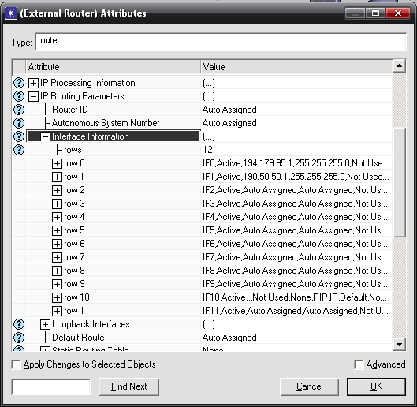Expand row 11 interface entry
417x407 pixels.
[57, 311]
